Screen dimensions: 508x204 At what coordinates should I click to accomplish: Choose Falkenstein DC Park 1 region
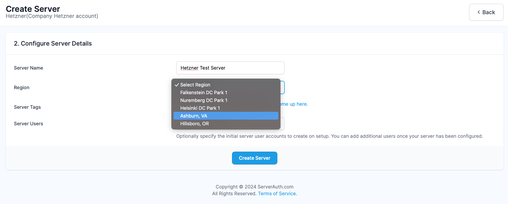click(x=226, y=93)
